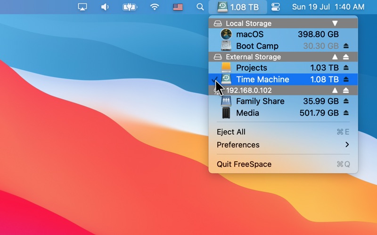Expand the External Storage section triangle
This screenshot has width=377, height=235.
point(335,57)
